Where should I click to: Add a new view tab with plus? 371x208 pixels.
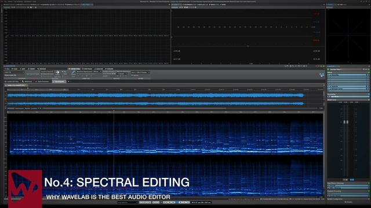68,81
